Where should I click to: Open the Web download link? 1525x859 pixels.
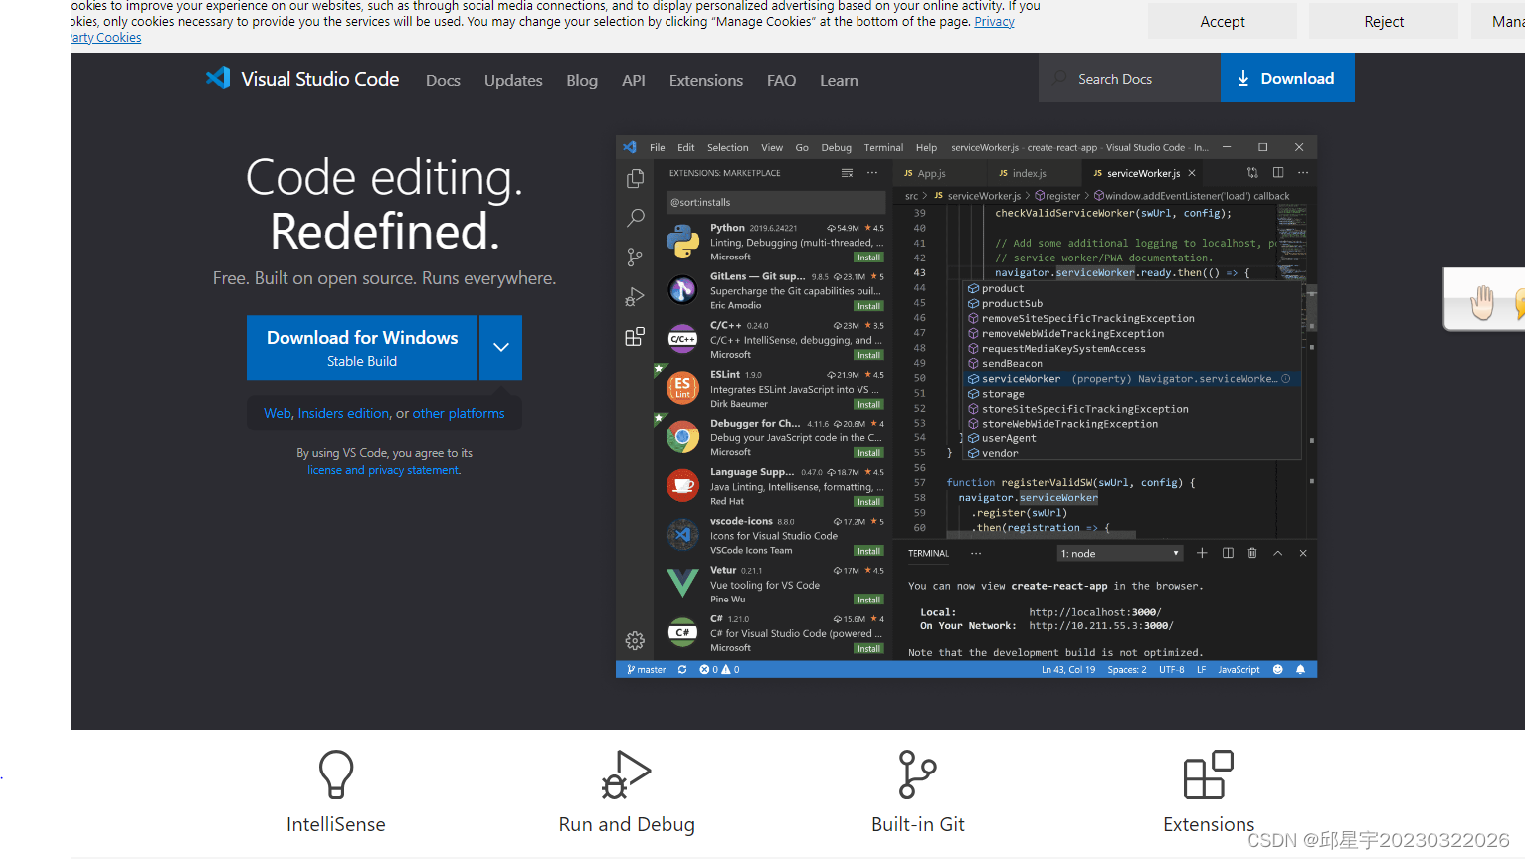(278, 414)
